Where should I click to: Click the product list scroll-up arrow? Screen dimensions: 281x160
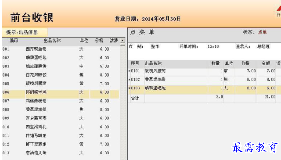click(123, 41)
